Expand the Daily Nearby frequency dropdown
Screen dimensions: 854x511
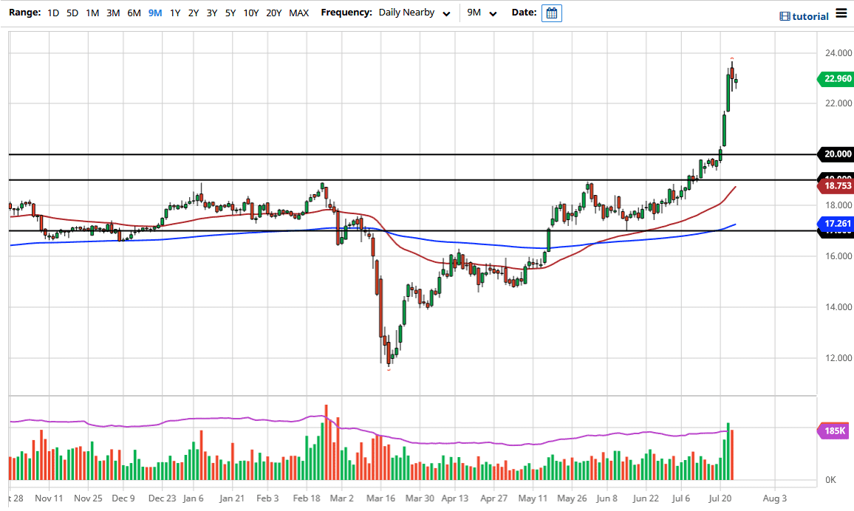pos(413,13)
